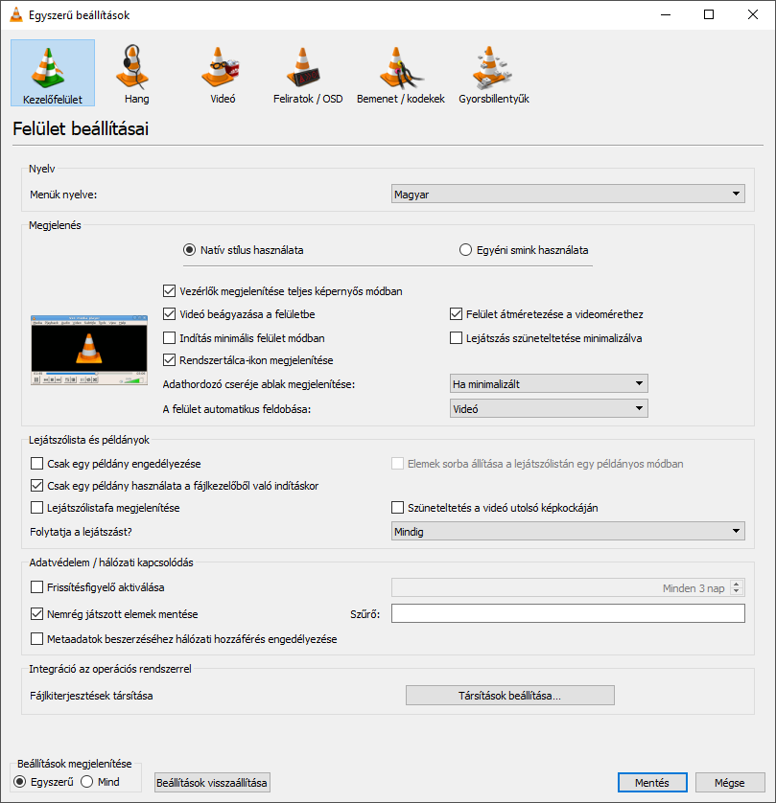Screen dimensions: 776x803
Task: Toggle Vezérlők megjelenítése teljes képernyős módban
Action: coord(169,291)
